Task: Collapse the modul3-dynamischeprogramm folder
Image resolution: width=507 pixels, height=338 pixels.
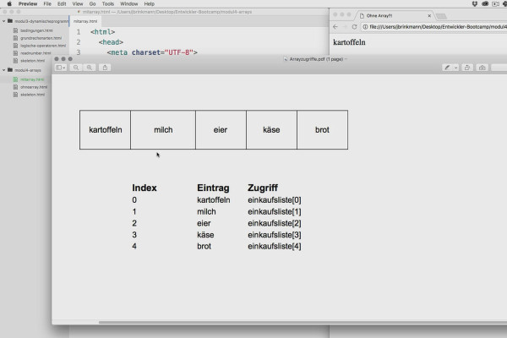Action: point(4,21)
